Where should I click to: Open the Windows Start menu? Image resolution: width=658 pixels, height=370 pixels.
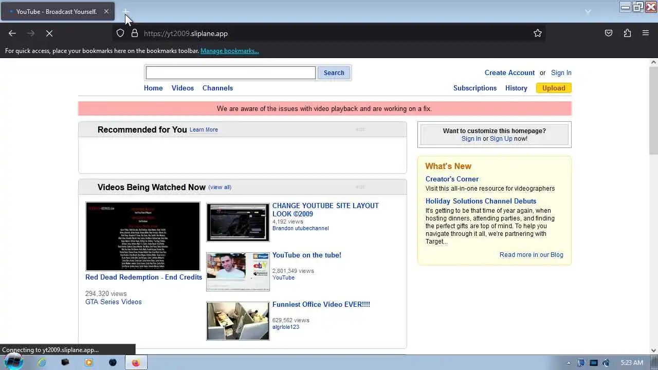coord(13,362)
